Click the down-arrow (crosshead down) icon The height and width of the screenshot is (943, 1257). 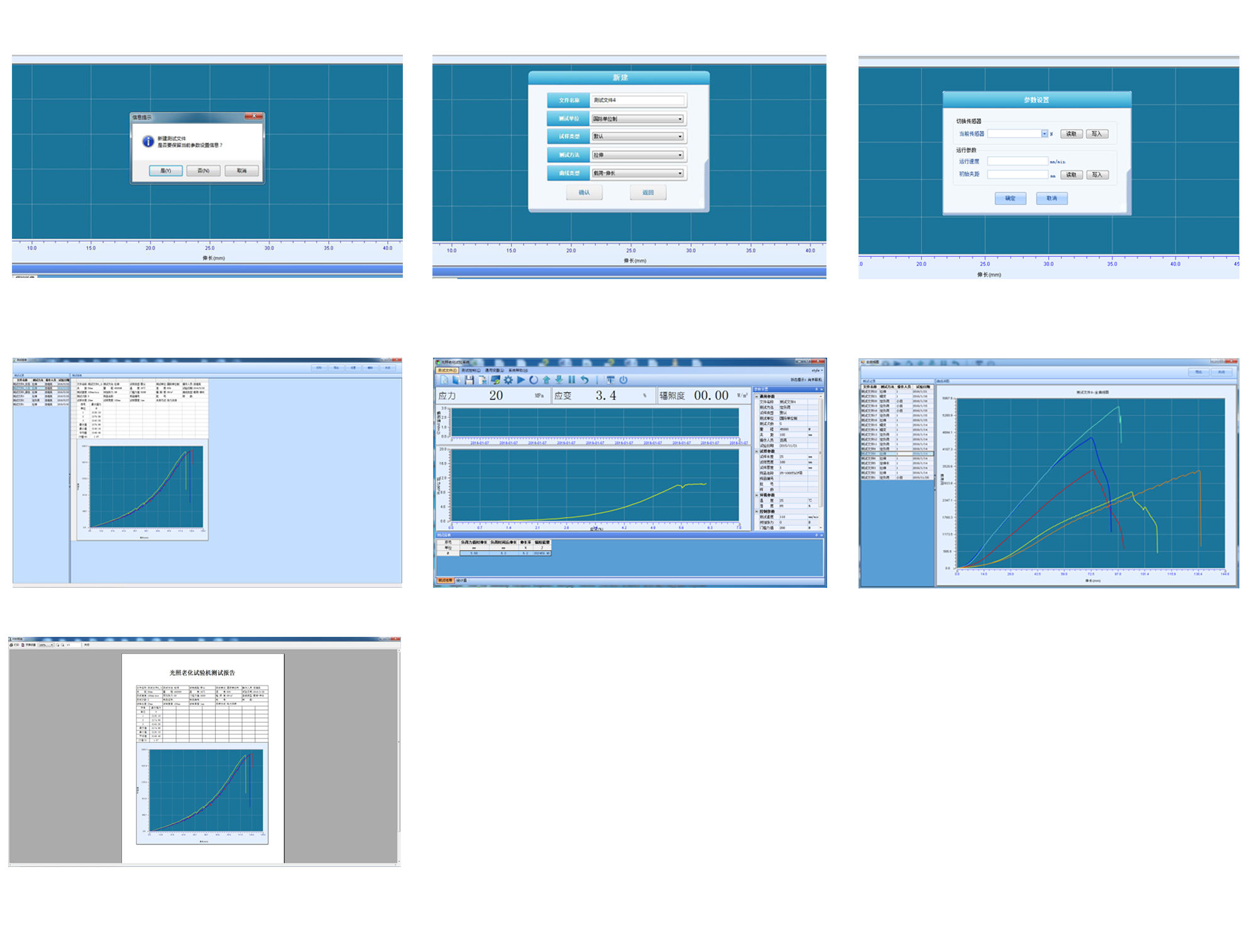[x=559, y=380]
